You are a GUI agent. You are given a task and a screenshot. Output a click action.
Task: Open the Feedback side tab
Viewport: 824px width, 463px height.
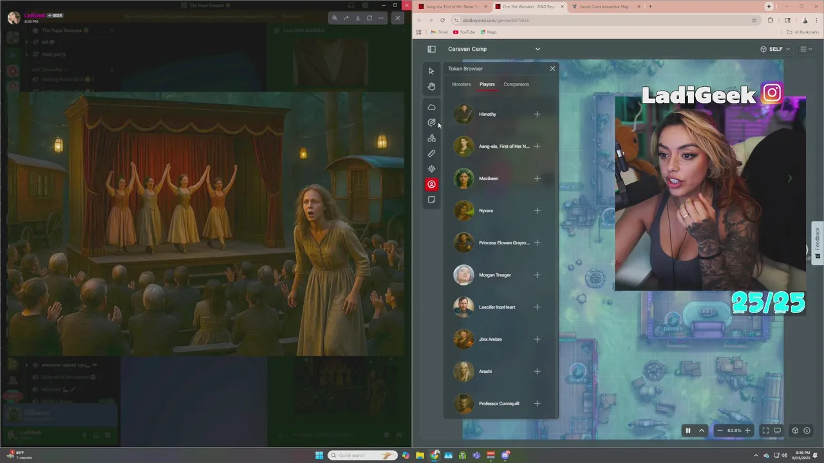818,243
